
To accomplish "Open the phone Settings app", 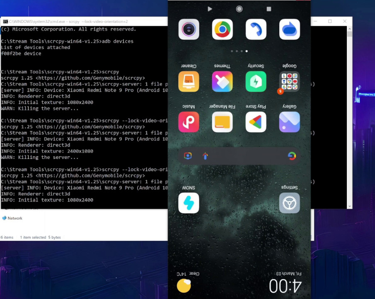I will coord(289,203).
